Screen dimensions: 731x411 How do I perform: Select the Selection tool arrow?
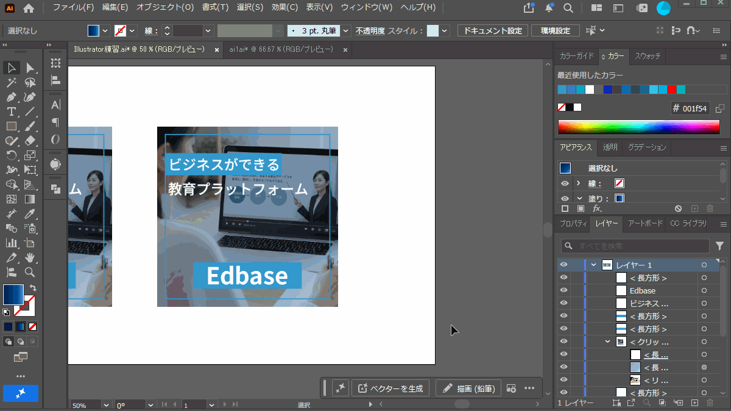(x=12, y=68)
